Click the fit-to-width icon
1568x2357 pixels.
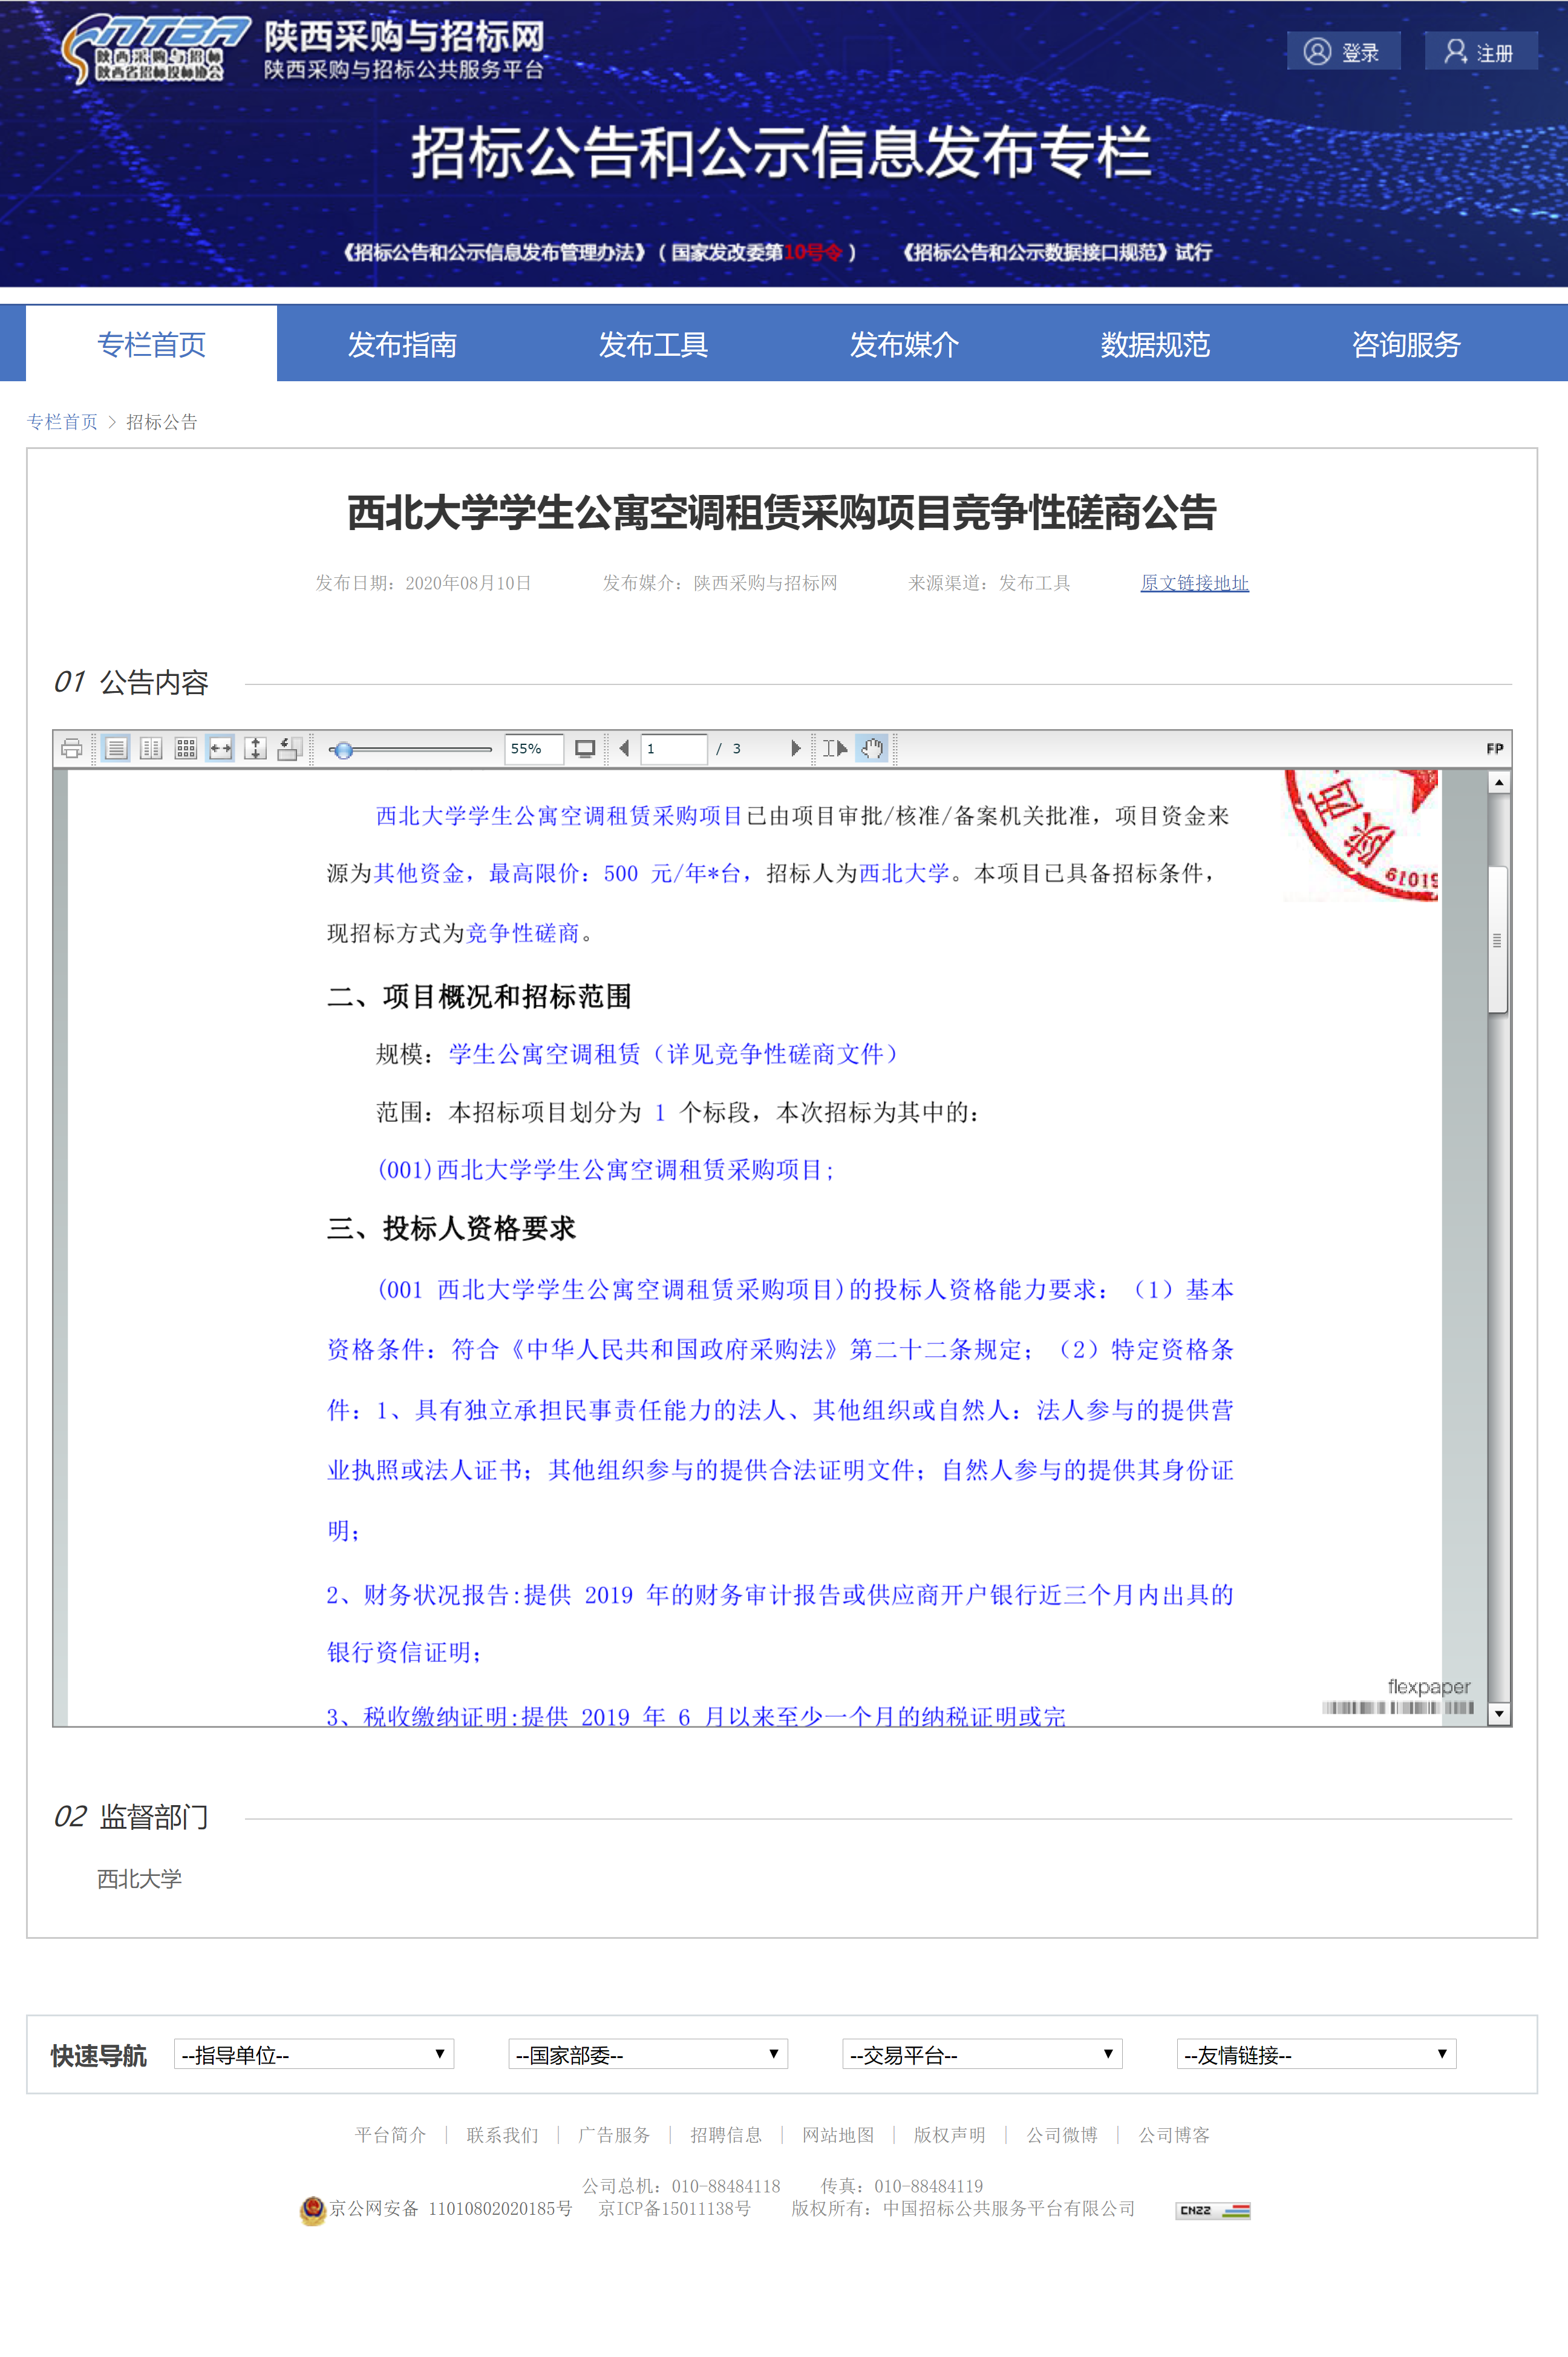point(220,749)
